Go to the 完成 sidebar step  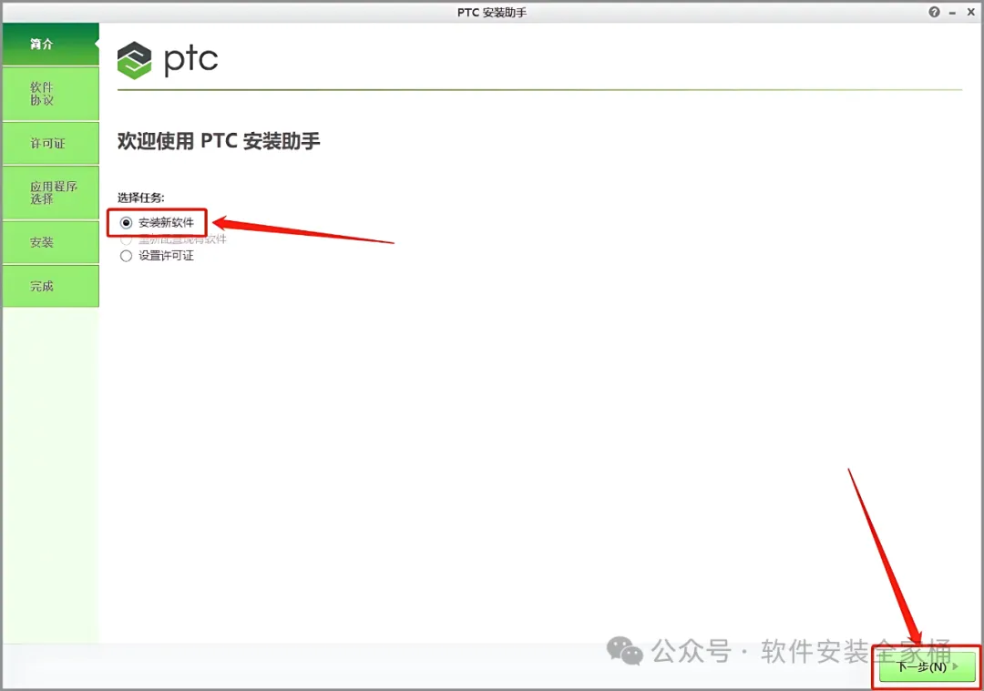(51, 286)
